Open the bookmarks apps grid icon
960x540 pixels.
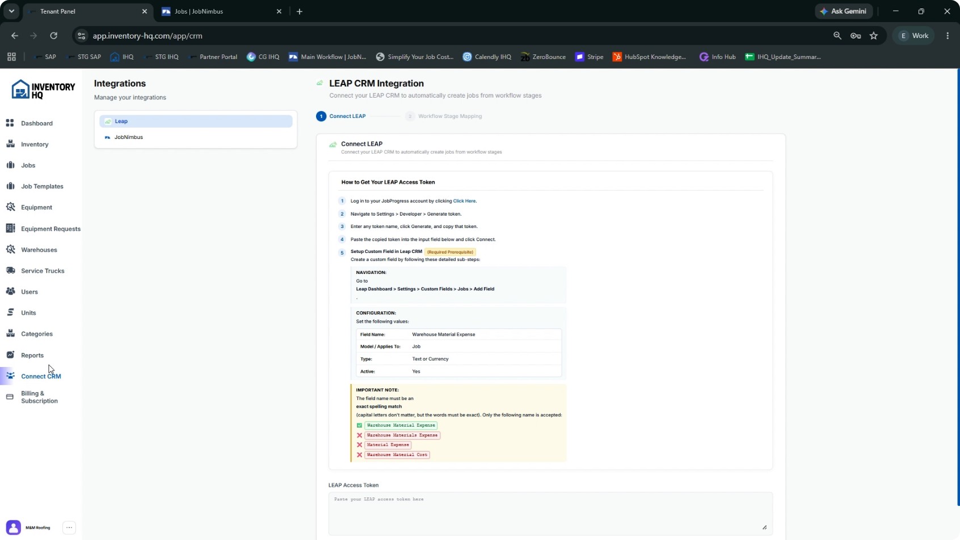[x=11, y=57]
